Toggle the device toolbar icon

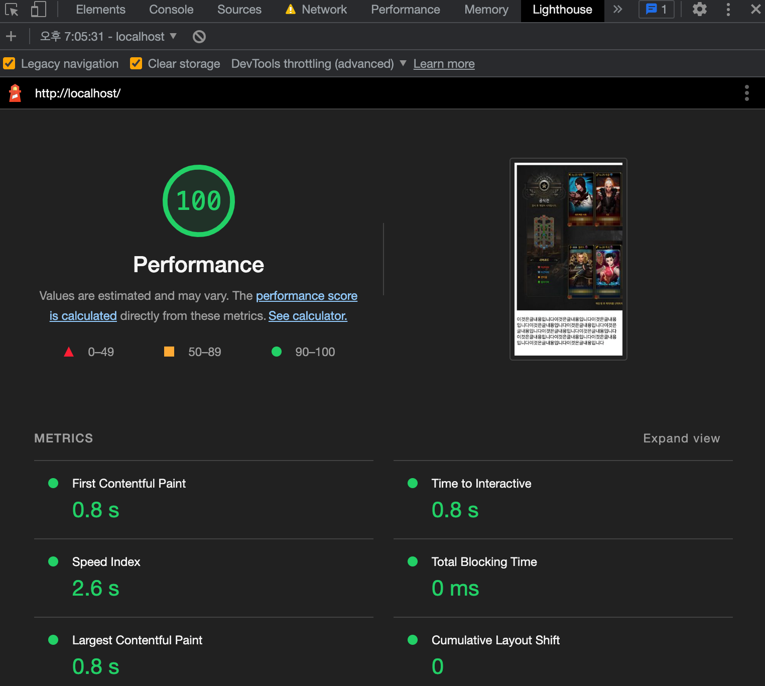38,10
